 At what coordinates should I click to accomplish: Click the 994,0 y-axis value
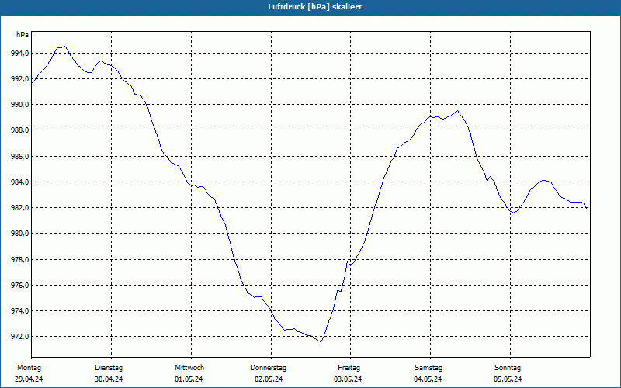[21, 53]
